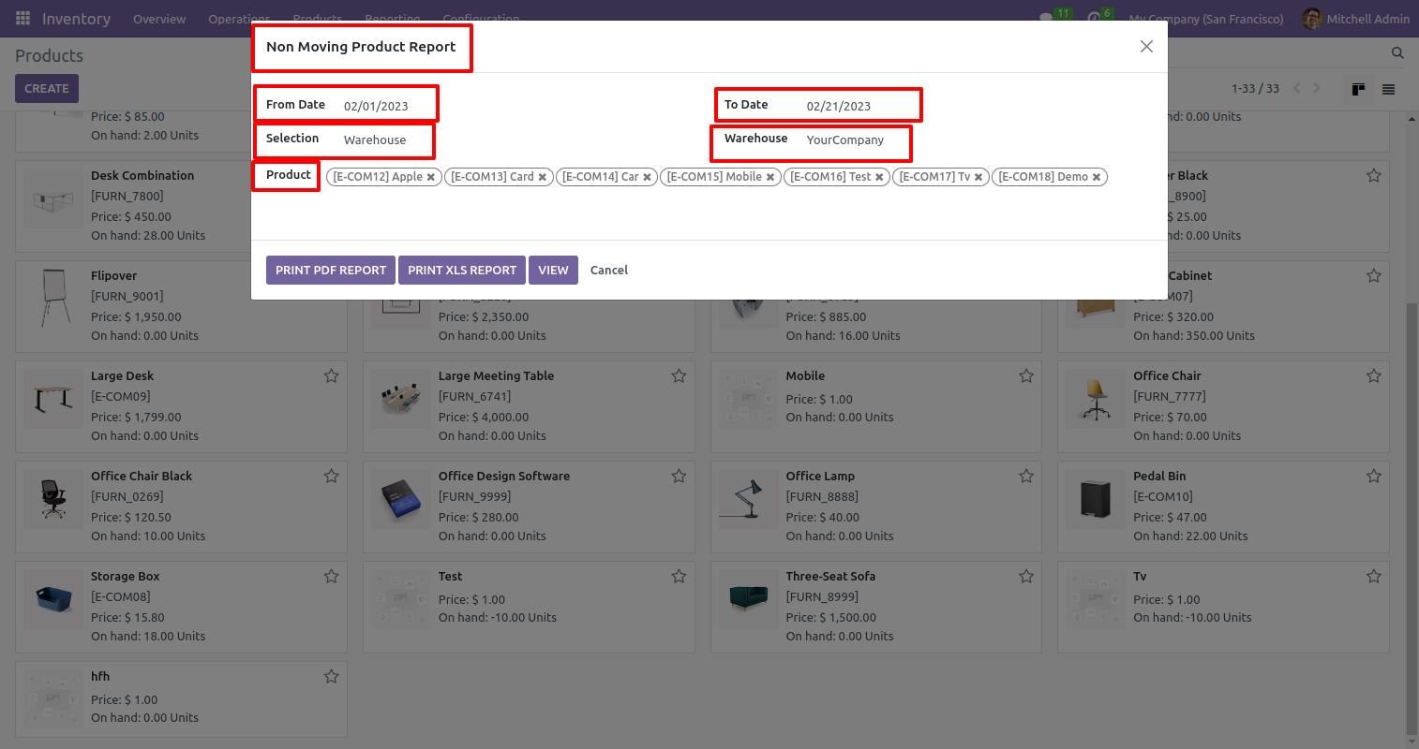
Task: Favorite the Office Chair Black star
Action: (x=332, y=476)
